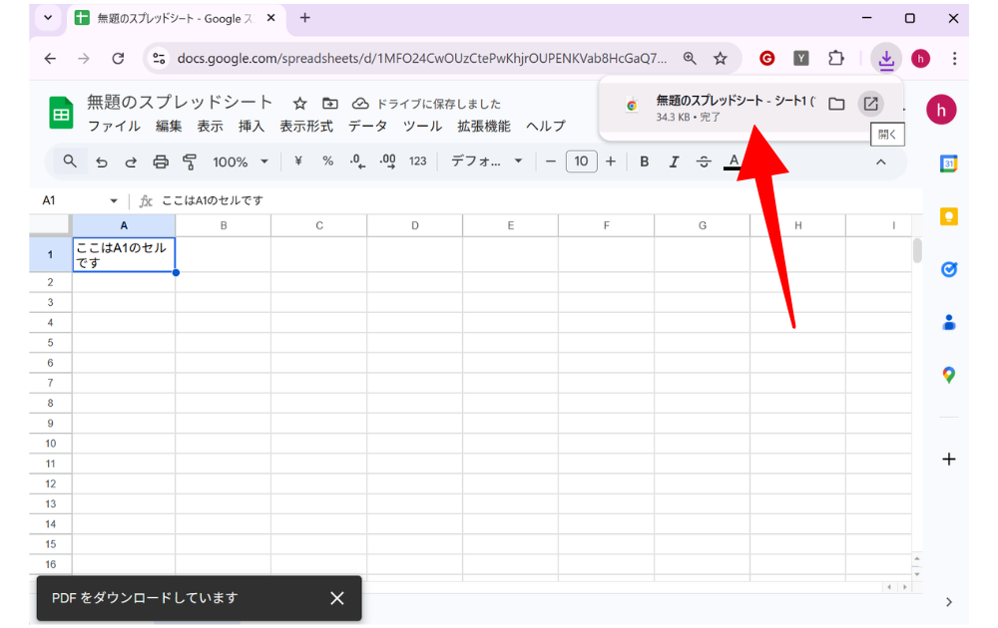Image resolution: width=998 pixels, height=628 pixels.
Task: Dismiss the PDF download notification
Action: click(x=337, y=598)
